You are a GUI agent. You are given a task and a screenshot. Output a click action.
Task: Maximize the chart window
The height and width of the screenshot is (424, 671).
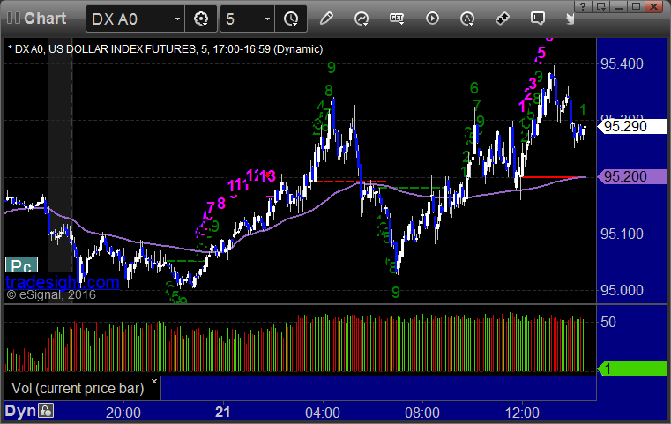pos(636,6)
